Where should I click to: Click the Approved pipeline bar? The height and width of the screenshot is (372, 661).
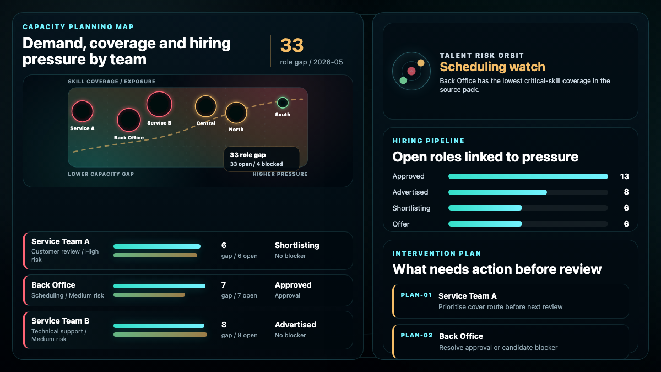[528, 176]
